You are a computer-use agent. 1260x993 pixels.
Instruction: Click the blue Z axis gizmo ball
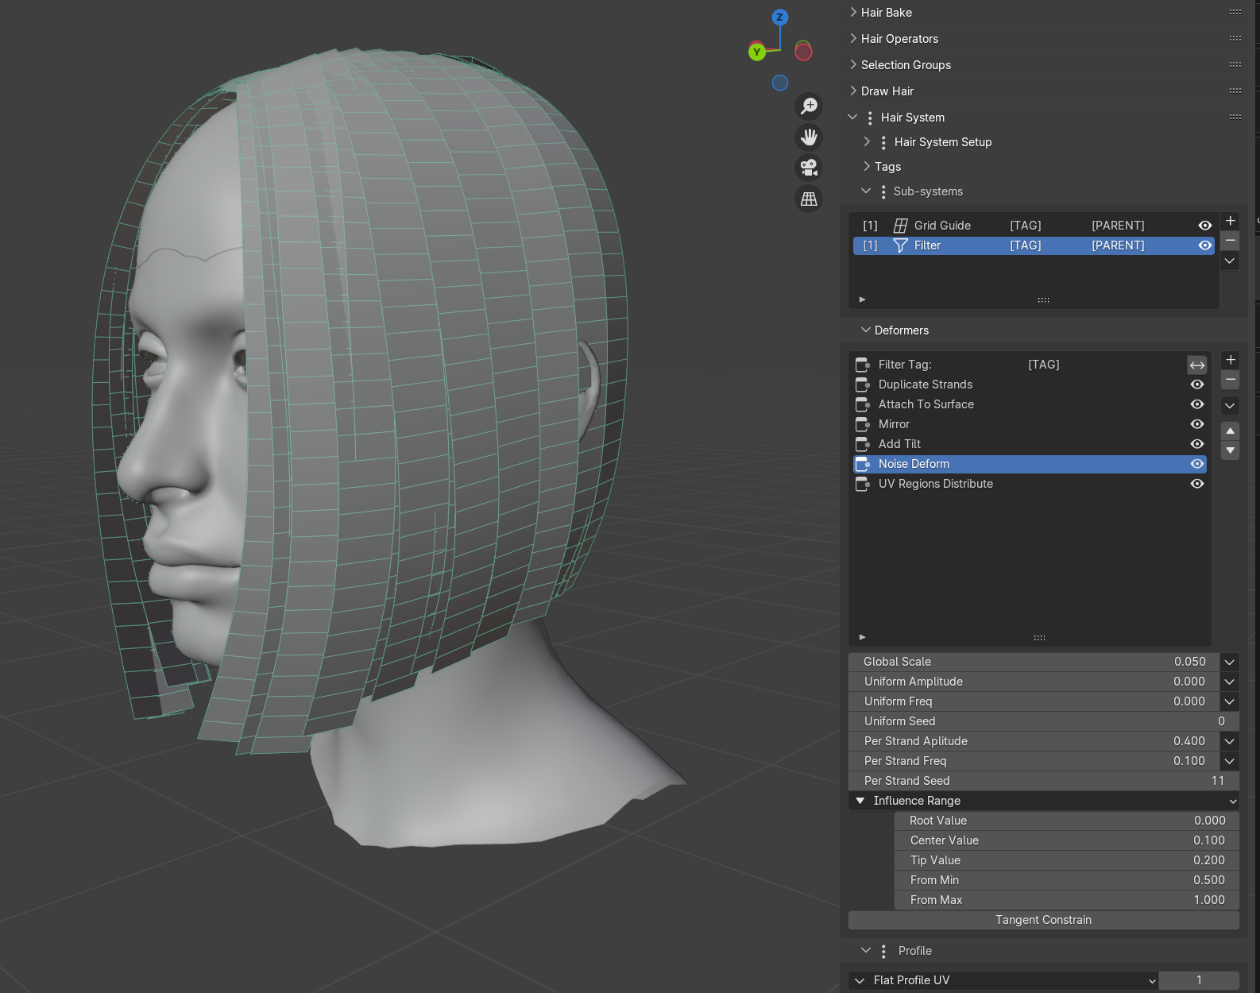779,17
